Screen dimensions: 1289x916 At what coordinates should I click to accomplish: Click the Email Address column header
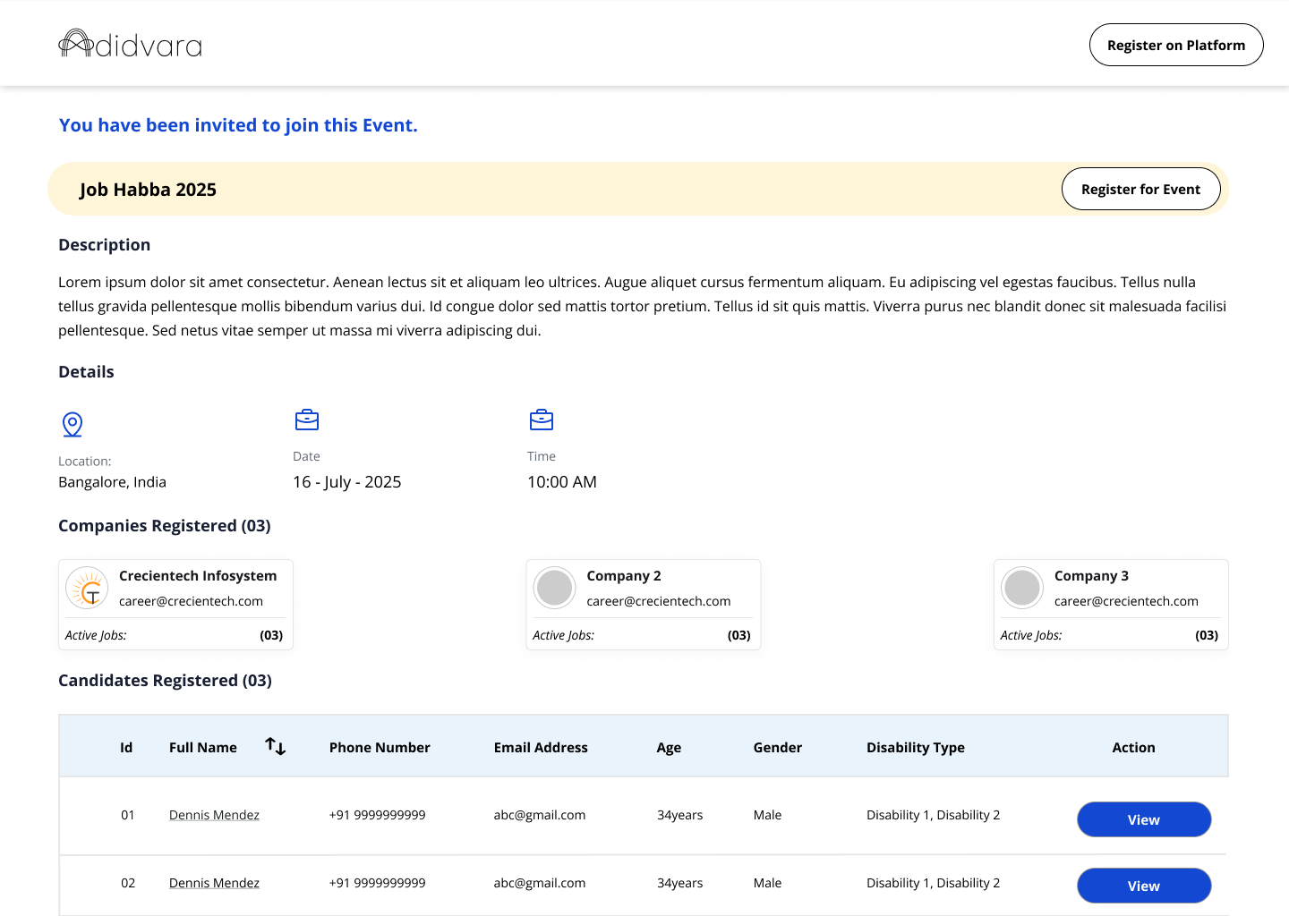[541, 747]
